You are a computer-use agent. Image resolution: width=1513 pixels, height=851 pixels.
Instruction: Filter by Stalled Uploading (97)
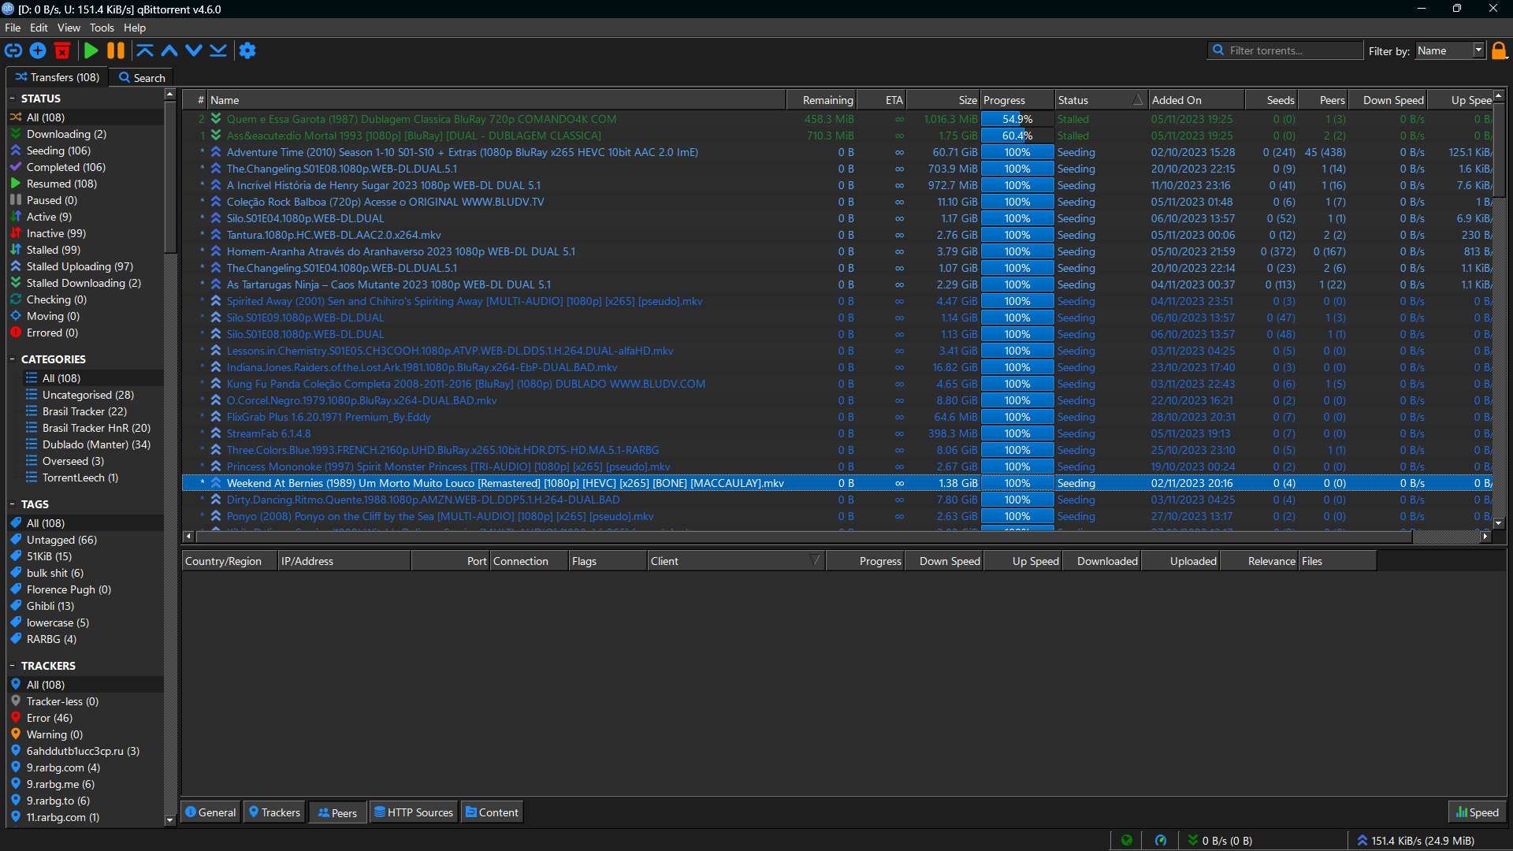(x=80, y=266)
